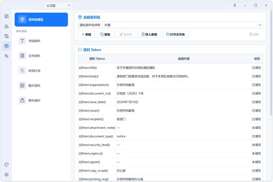Image resolution: width=273 pixels, height=182 pixels.
Task: Click the content 示档发〔2026〕5号
Action: pyautogui.click(x=130, y=94)
